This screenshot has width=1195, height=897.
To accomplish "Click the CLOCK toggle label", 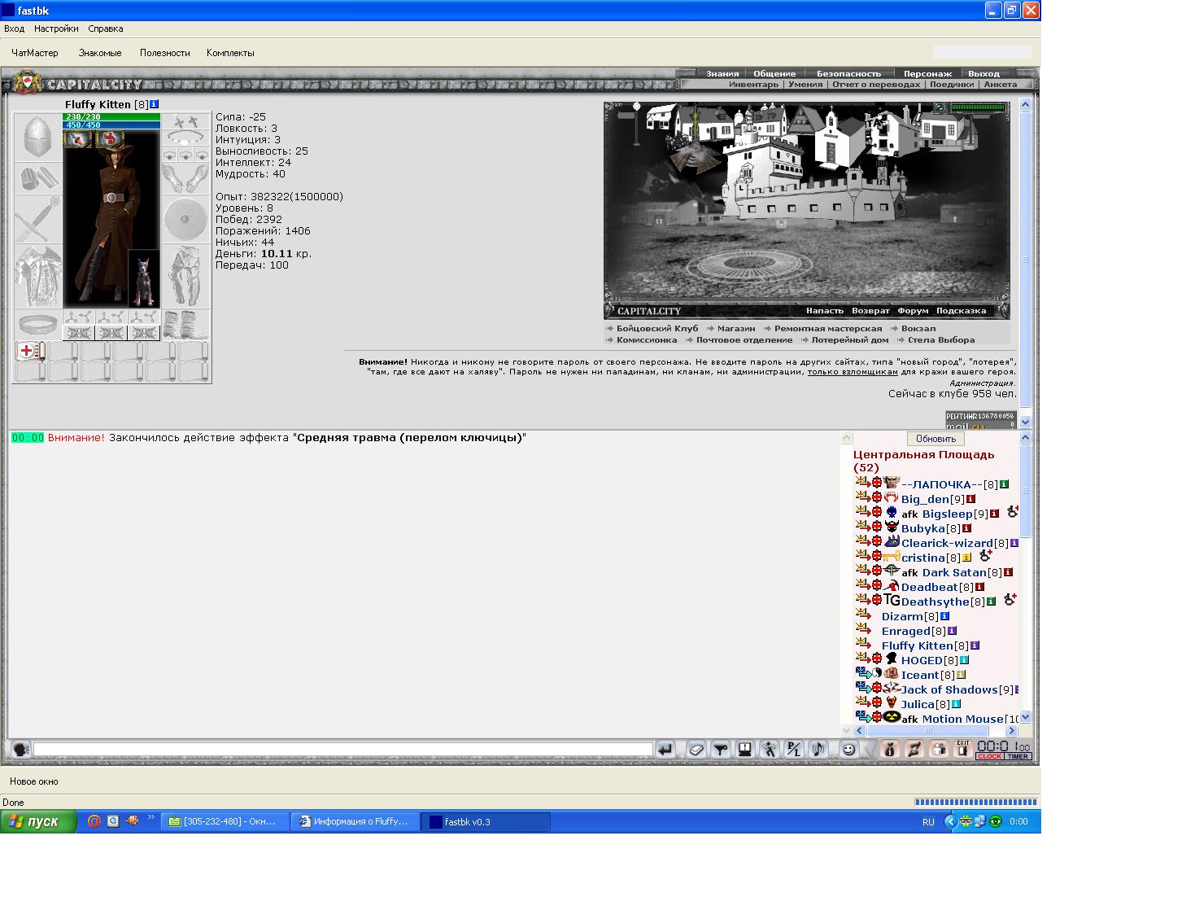I will coord(990,757).
